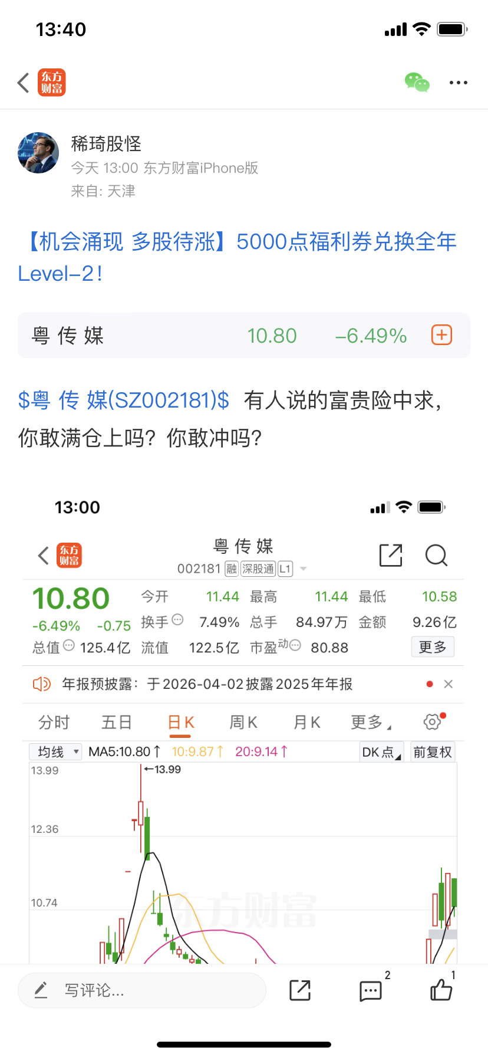Tap the -6.49% change in stock card

point(371,336)
